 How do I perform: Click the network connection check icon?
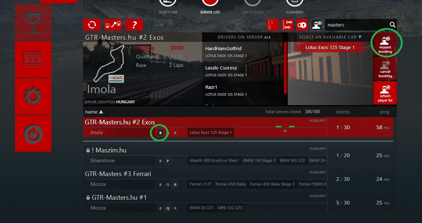click(113, 25)
